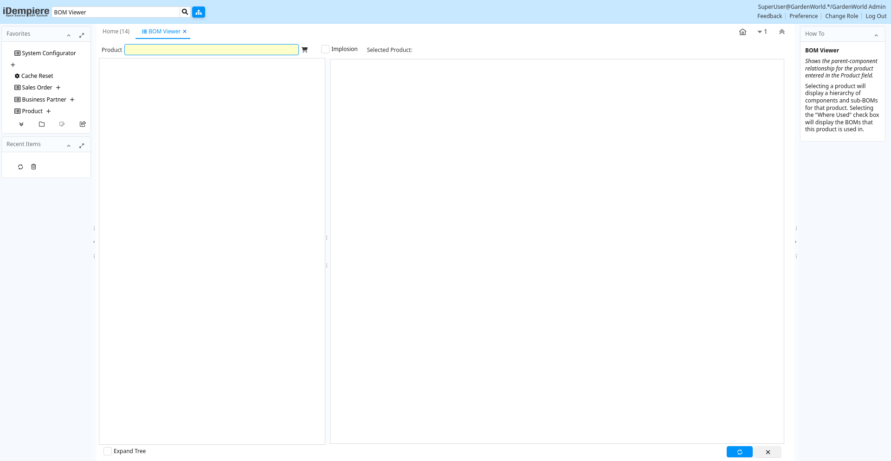The image size is (891, 461).
Task: Refresh the Recent Items list
Action: (x=20, y=167)
